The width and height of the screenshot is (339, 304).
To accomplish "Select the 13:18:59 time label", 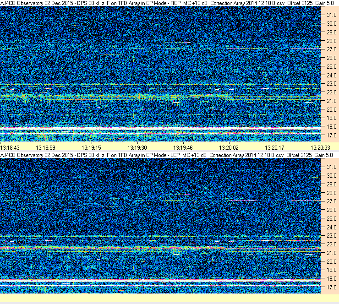I will [x=46, y=148].
